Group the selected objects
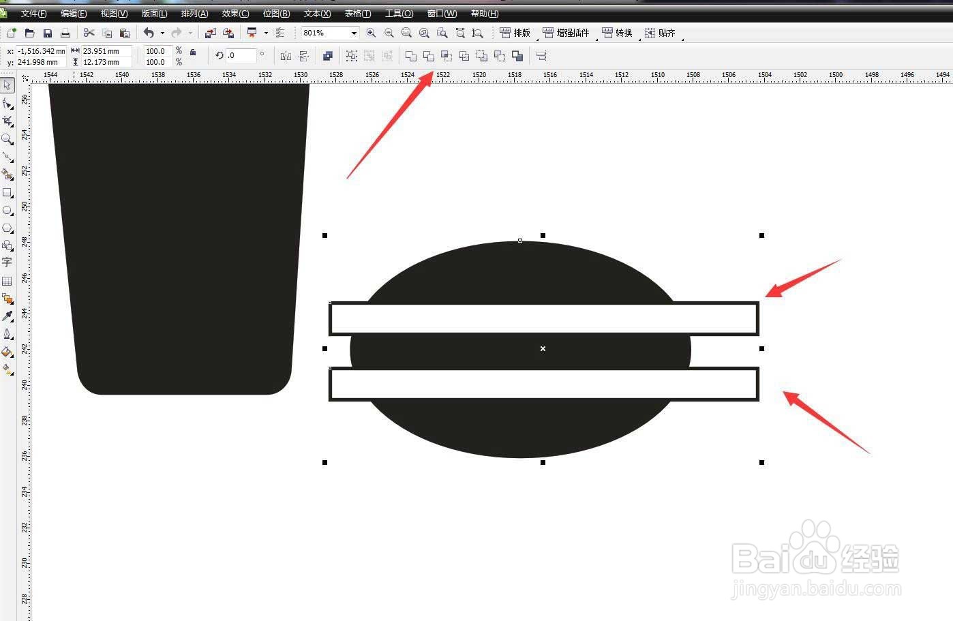This screenshot has width=953, height=621. pos(351,56)
